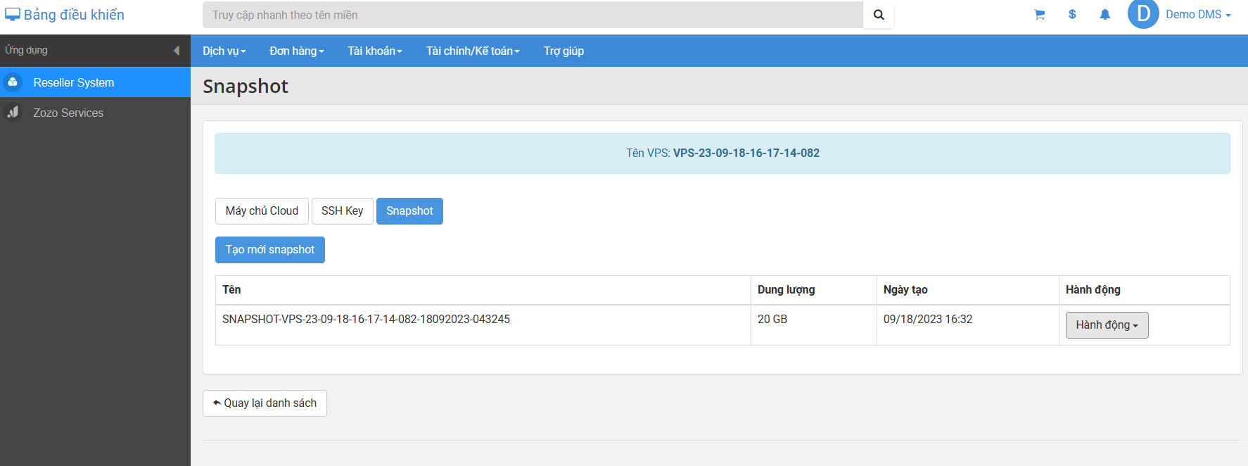This screenshot has height=466, width=1248.
Task: Open the Demo DMS account dropdown
Action: coord(1198,15)
